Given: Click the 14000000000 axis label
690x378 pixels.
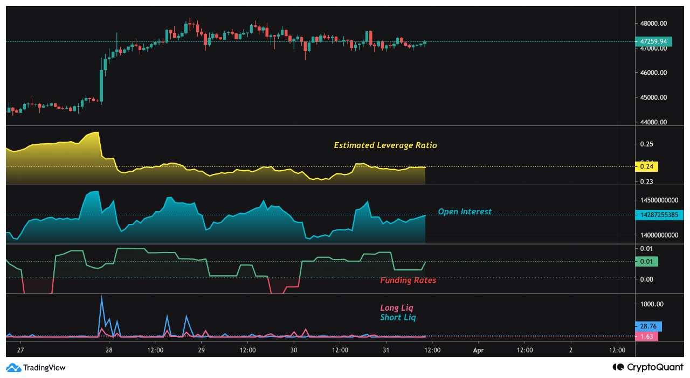Looking at the screenshot, I should pos(660,235).
